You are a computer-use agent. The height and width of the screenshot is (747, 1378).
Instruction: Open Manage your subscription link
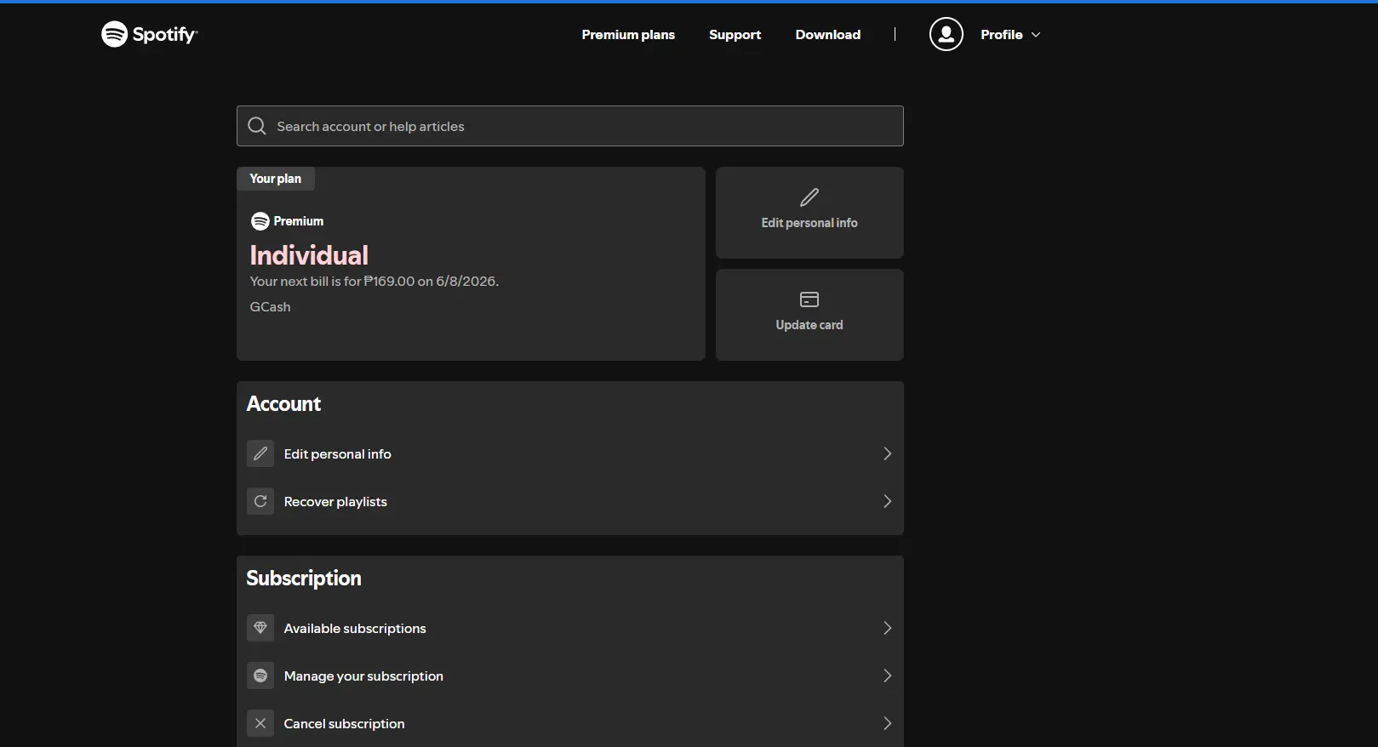363,676
